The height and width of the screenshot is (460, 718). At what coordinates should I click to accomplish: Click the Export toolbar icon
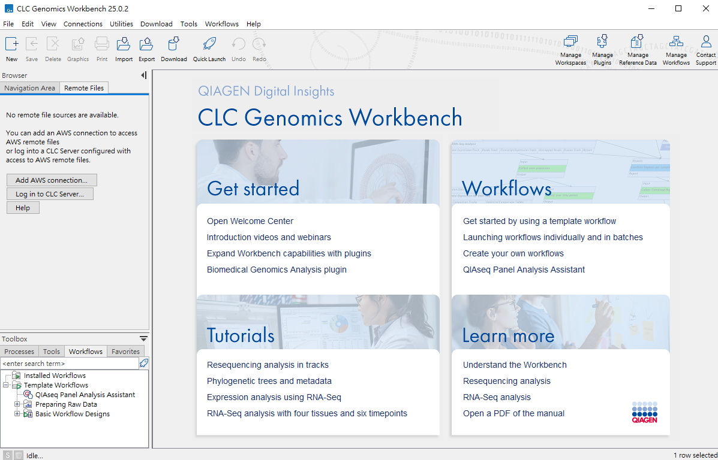pyautogui.click(x=146, y=44)
